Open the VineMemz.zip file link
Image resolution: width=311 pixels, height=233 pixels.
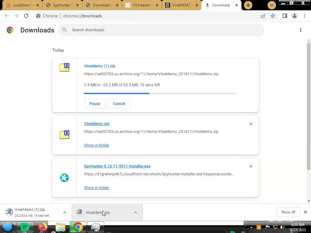[97, 124]
